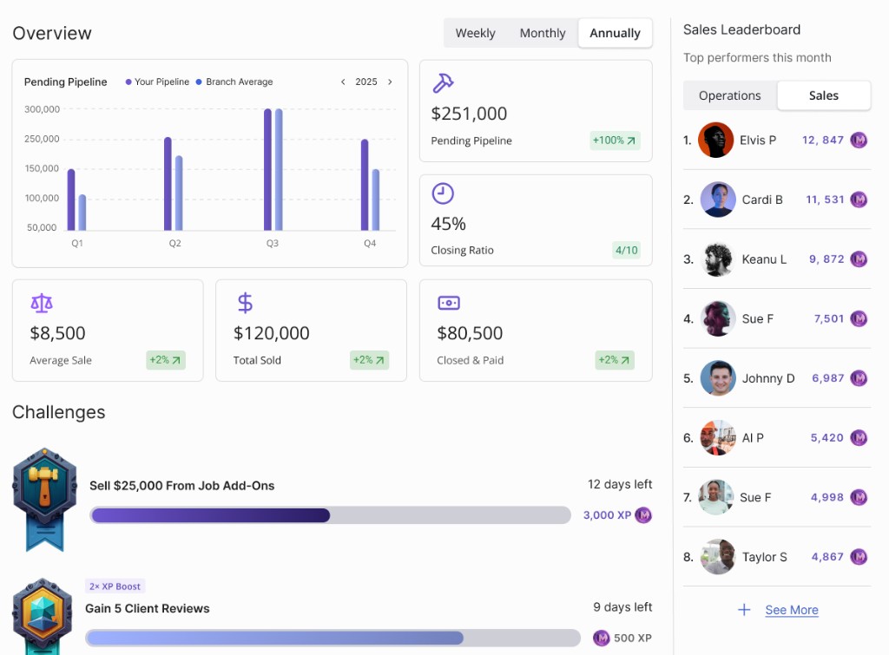889x655 pixels.
Task: Open the See More leaderboard link
Action: pyautogui.click(x=791, y=610)
